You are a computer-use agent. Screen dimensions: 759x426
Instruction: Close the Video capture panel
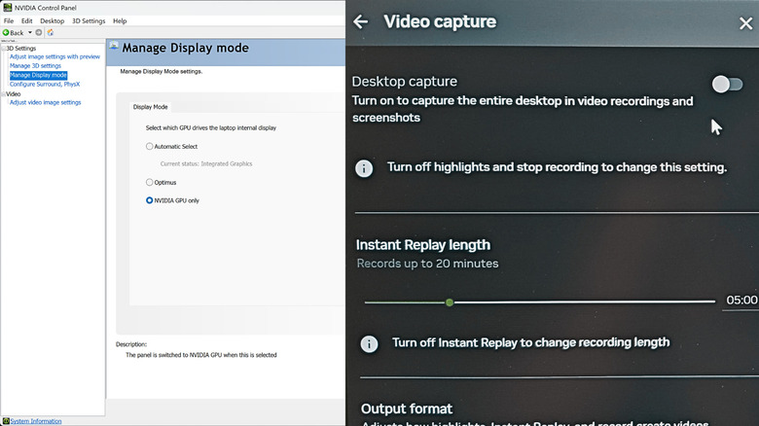(x=746, y=22)
